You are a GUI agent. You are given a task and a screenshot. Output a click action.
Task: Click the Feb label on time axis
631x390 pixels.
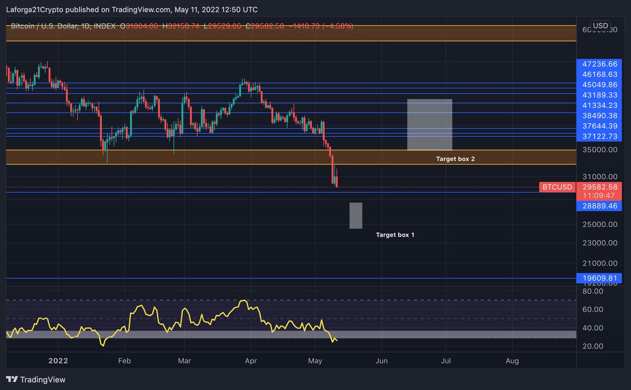[x=124, y=361]
